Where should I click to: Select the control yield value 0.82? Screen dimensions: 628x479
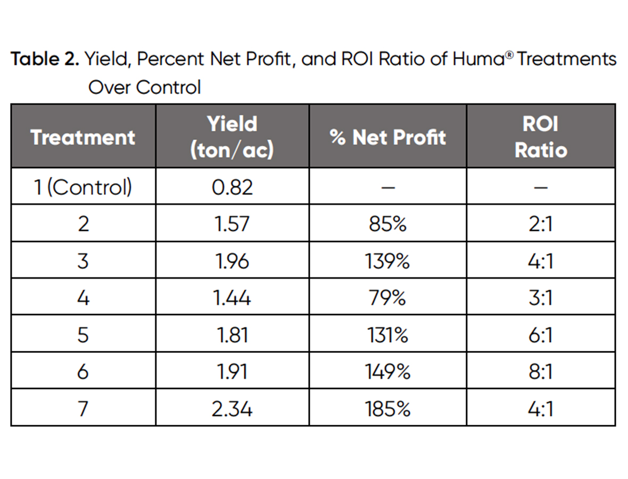[232, 187]
